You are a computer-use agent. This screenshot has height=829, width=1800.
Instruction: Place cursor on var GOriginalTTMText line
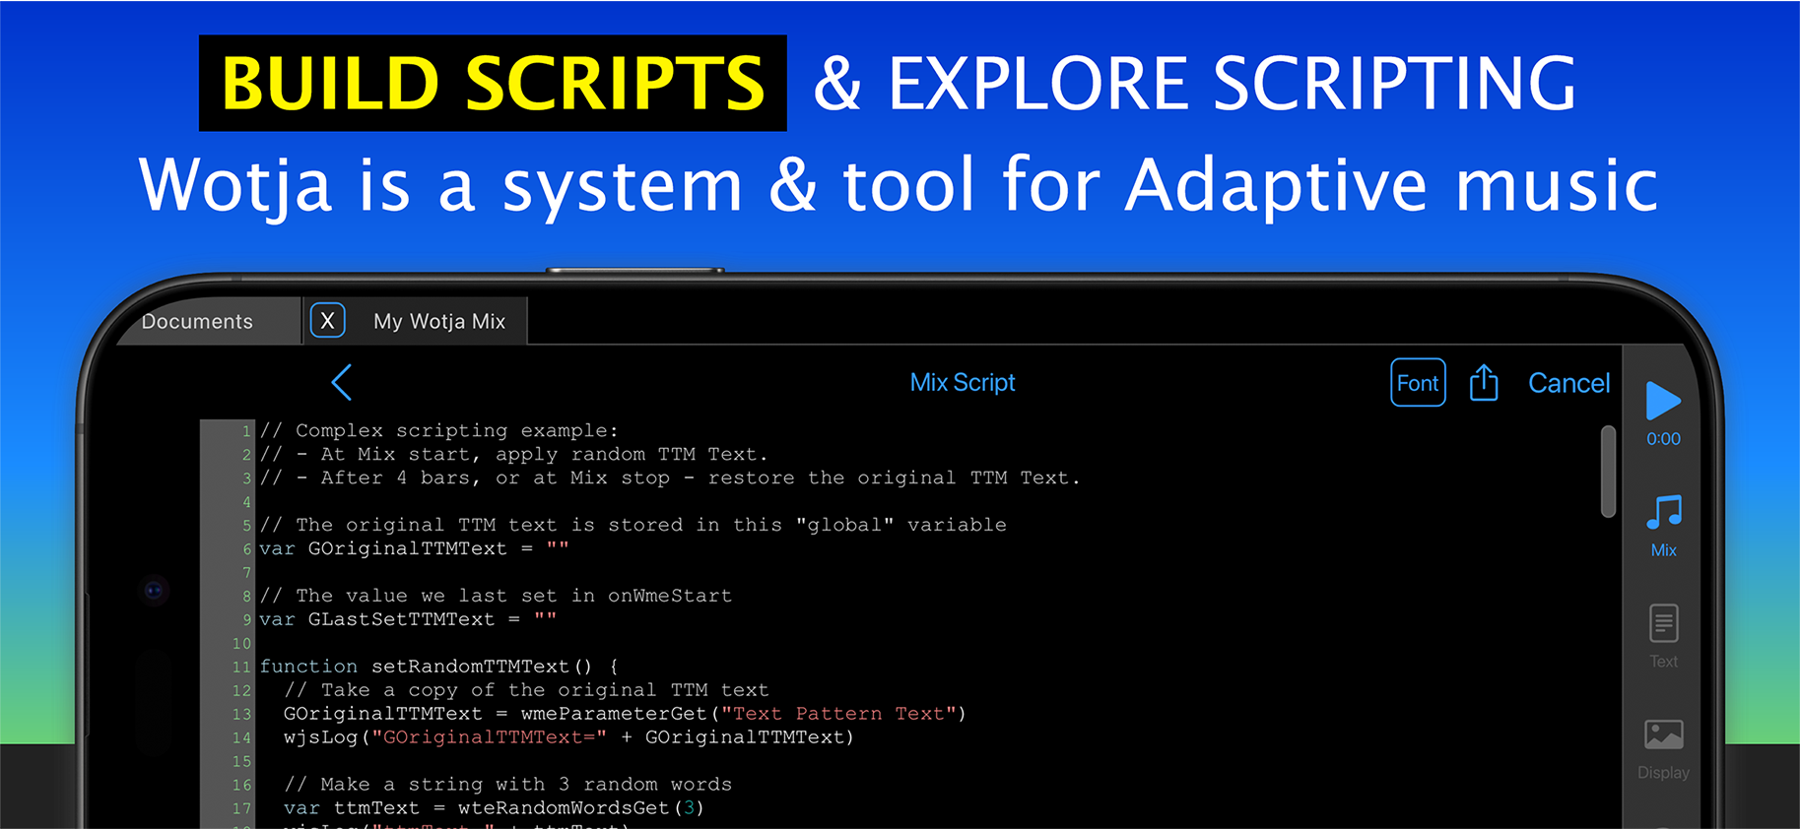[x=407, y=548]
